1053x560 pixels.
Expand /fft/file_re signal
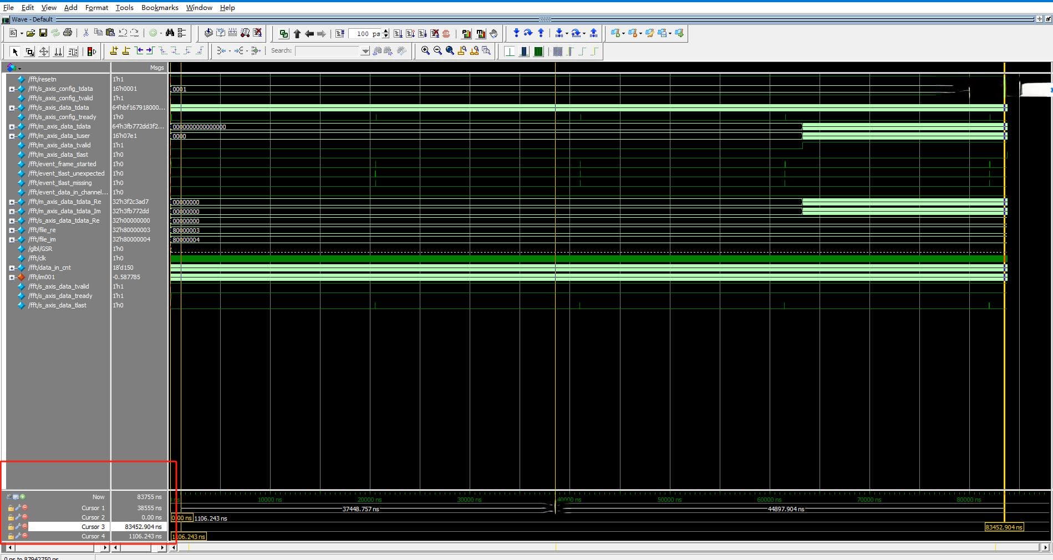coord(12,230)
